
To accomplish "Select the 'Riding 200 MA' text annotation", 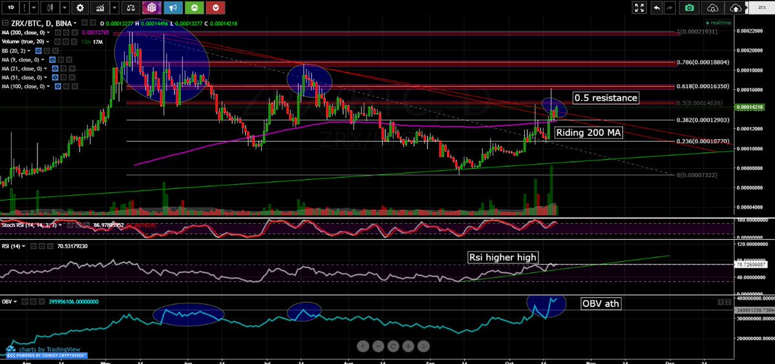I will [588, 133].
